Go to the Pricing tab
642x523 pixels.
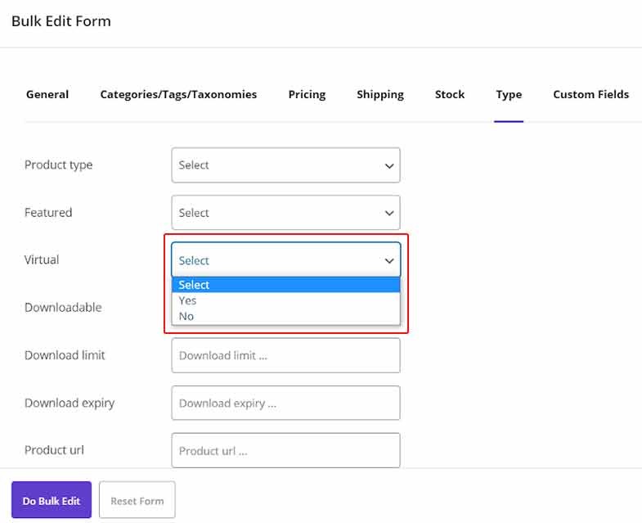pyautogui.click(x=307, y=94)
